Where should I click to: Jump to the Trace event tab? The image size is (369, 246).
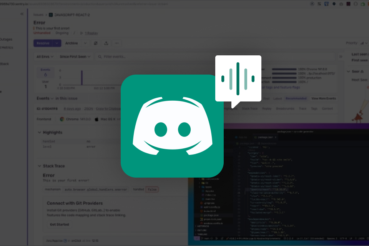pyautogui.click(x=303, y=108)
